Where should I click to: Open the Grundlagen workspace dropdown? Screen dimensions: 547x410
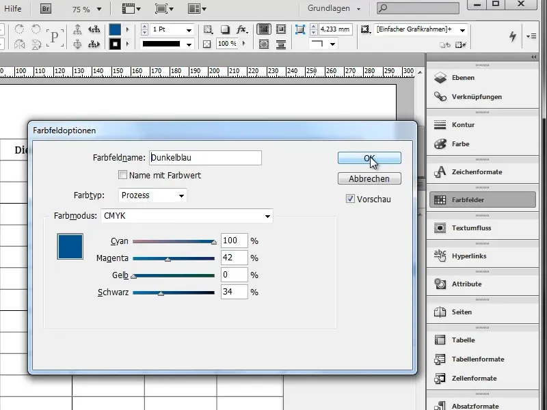[x=334, y=8]
